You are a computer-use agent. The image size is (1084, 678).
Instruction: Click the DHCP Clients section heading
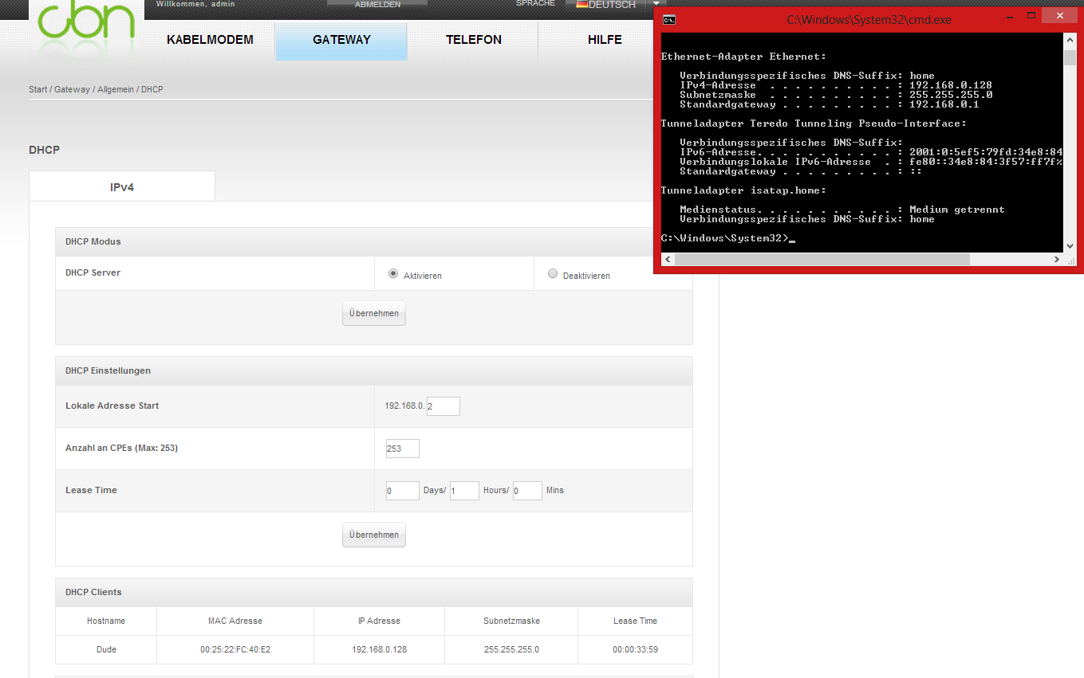pyautogui.click(x=93, y=592)
